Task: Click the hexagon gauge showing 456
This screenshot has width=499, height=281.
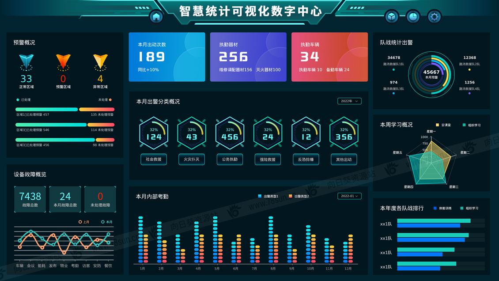Action: 230,133
